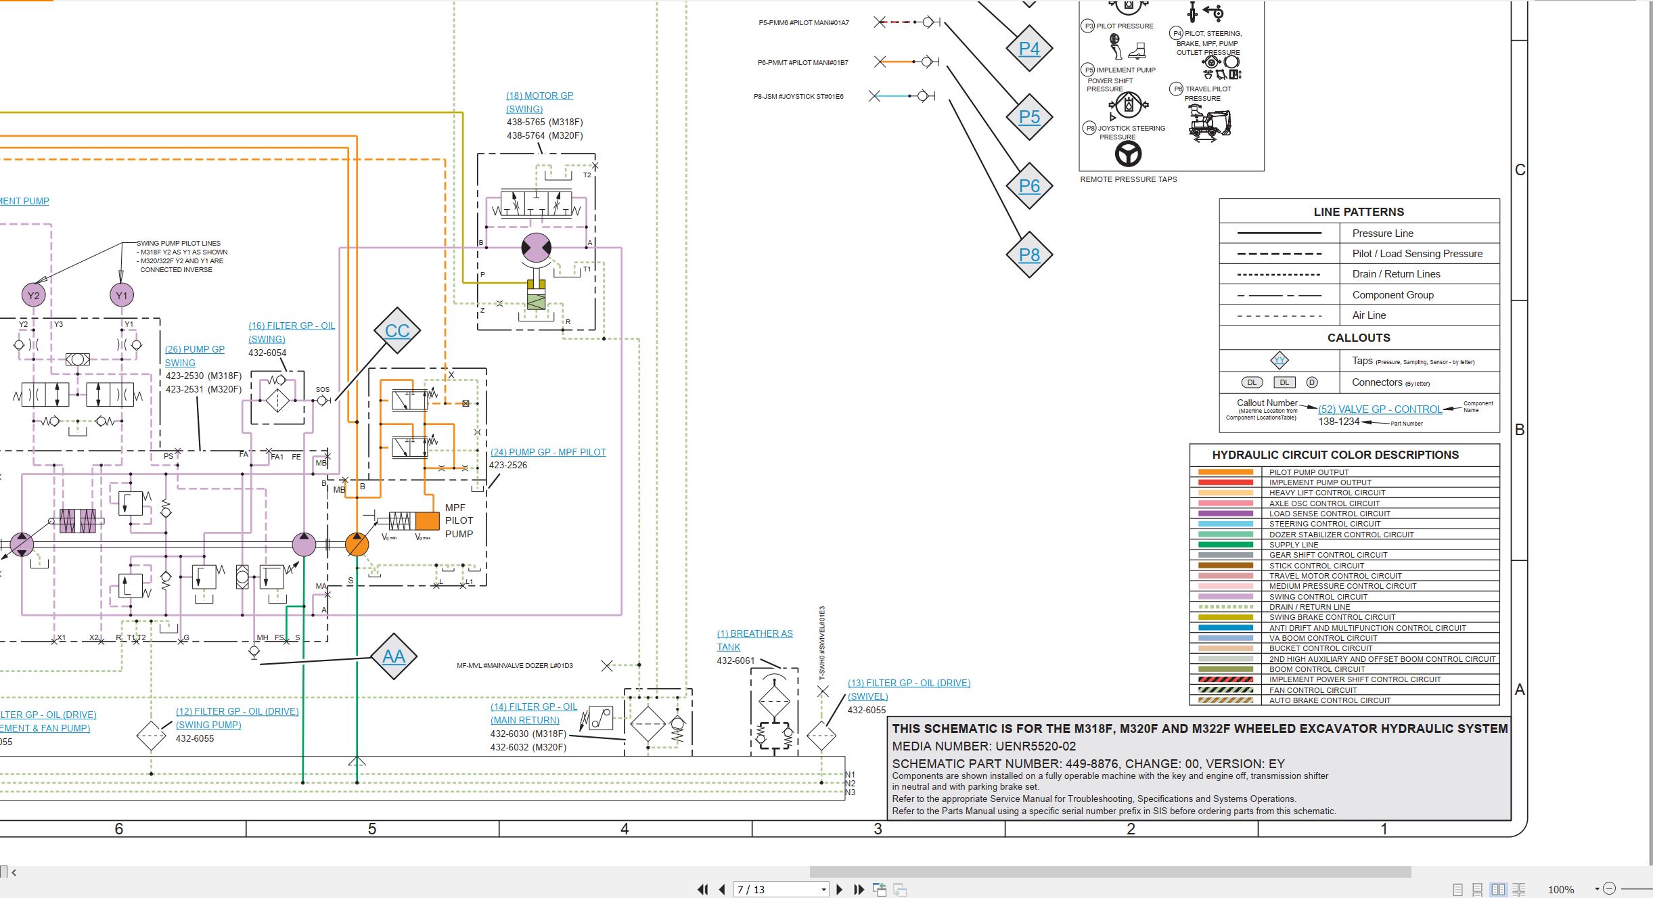Open (24) PUMP GP - MPF PILOT link
The image size is (1653, 898).
click(548, 452)
